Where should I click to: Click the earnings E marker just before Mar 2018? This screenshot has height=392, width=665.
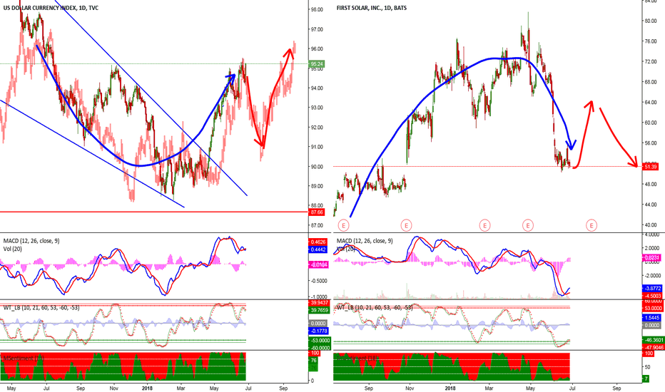[484, 225]
